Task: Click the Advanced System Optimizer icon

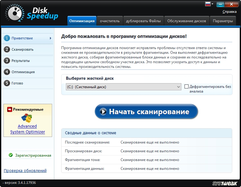Action: pyautogui.click(x=27, y=118)
